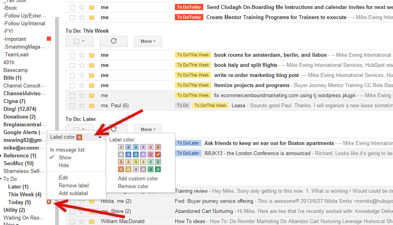Star the 'me, Paul (6)' Lease email
The width and height of the screenshot is (393, 225).
(x=82, y=106)
